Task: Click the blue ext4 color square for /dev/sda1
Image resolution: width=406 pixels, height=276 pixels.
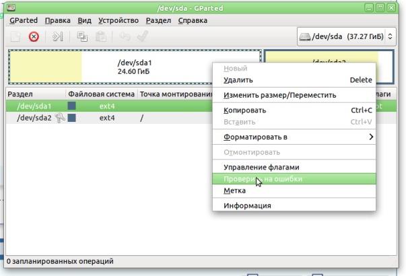Action: click(x=72, y=106)
